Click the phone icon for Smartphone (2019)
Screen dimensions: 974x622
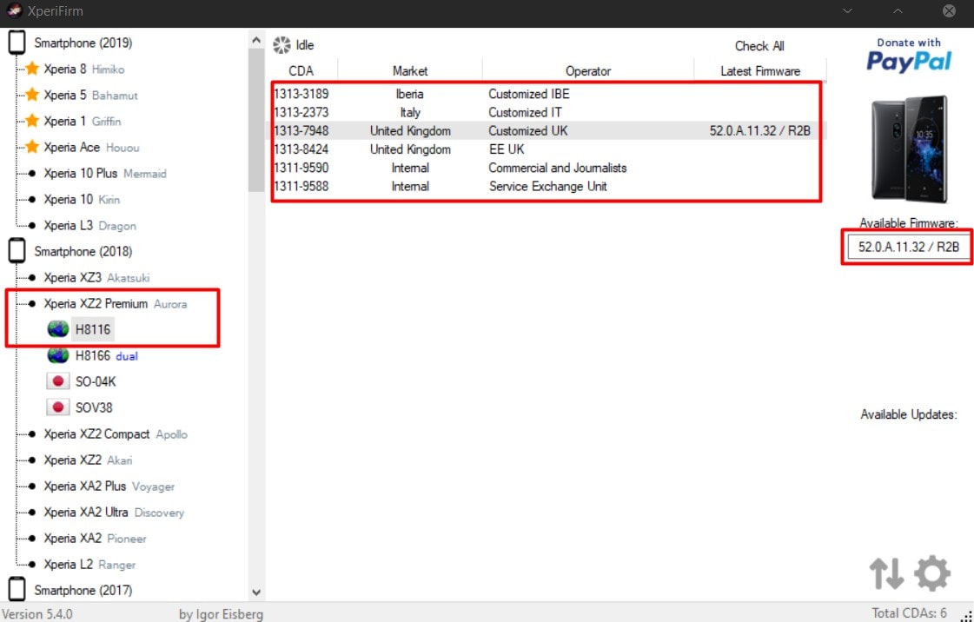(x=17, y=43)
